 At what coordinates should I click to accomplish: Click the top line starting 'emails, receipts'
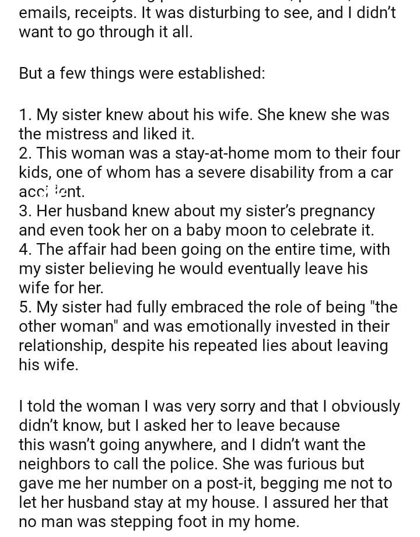(x=207, y=13)
